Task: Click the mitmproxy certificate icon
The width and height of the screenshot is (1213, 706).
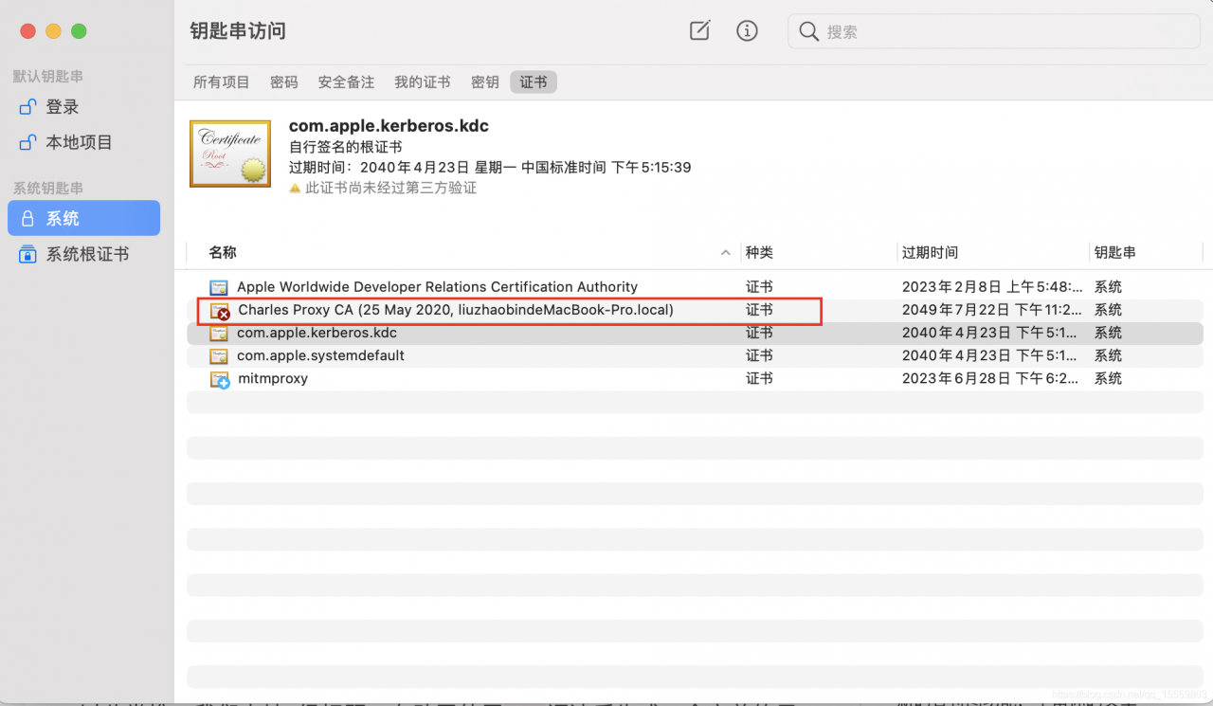Action: coord(220,379)
